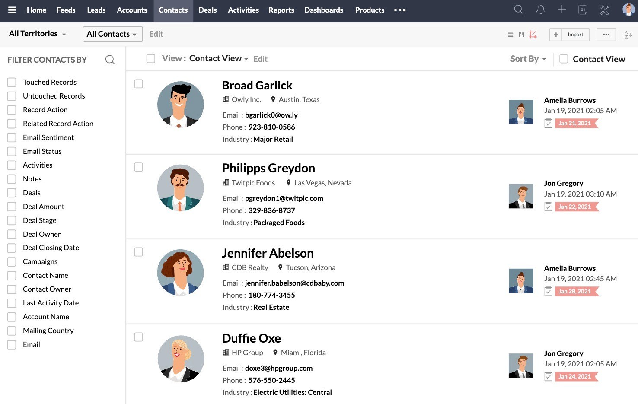Navigate to the Dashboards tab
The width and height of the screenshot is (638, 404).
point(324,10)
